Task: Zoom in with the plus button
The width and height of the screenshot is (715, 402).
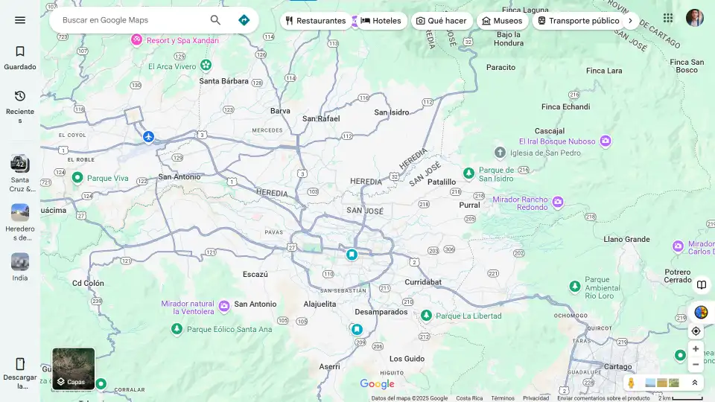Action: 696,348
